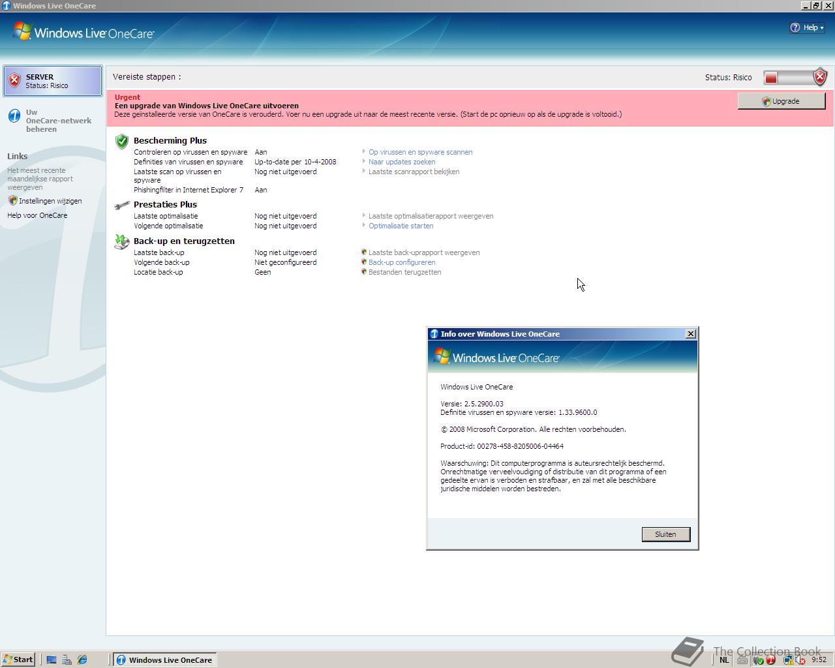Click the red OneCare tray icon

click(770, 660)
